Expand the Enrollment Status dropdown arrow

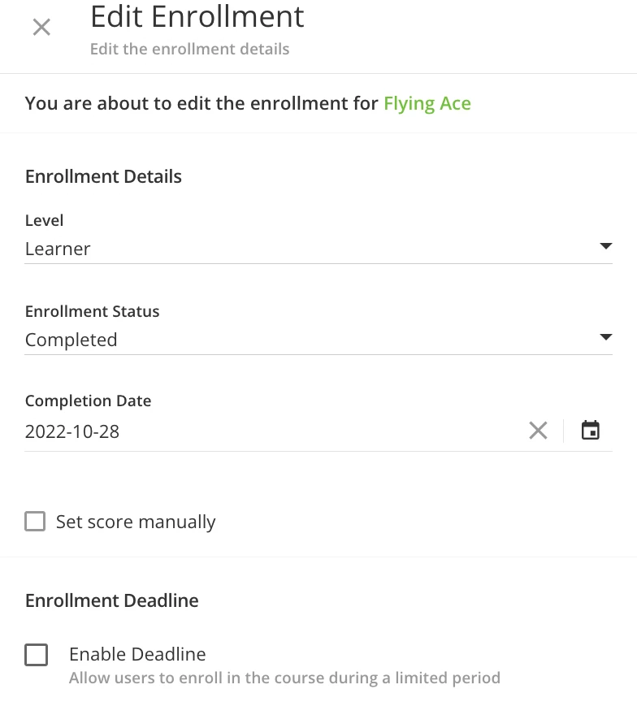pos(604,337)
